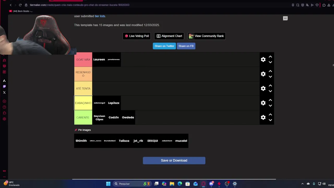This screenshot has height=188, width=334.
Task: Open Windows Start menu
Action: click(x=108, y=184)
